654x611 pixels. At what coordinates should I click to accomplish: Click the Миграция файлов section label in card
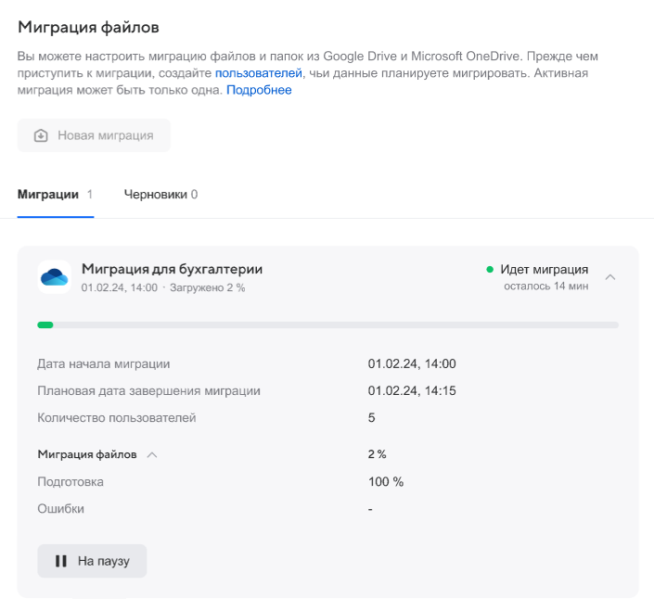[87, 454]
